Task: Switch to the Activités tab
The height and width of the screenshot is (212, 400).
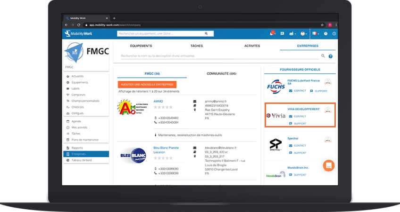Action: [252, 46]
